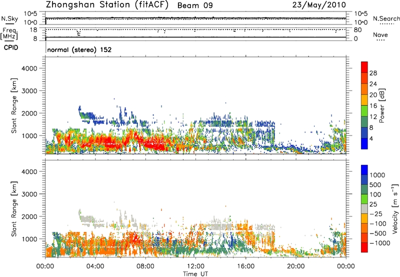Click the -25 label on velocity colorbar

coord(375,213)
